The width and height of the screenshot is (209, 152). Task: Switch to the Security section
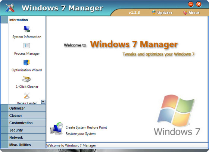23,130
